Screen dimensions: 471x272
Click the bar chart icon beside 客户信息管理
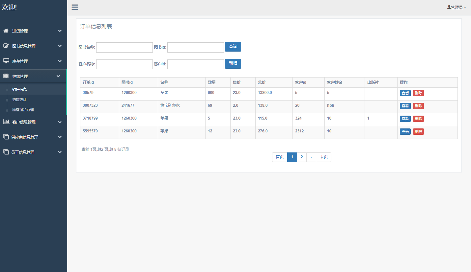6,122
